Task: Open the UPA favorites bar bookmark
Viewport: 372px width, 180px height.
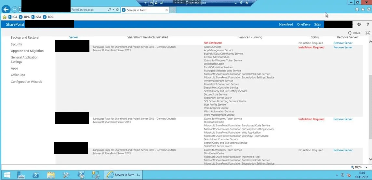Action: point(24,17)
